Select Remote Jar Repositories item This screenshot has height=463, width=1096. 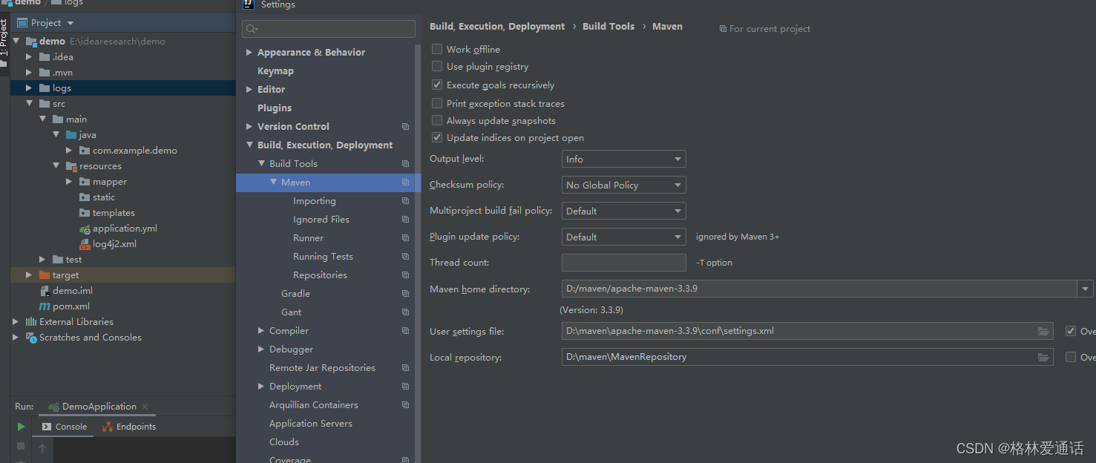[322, 368]
